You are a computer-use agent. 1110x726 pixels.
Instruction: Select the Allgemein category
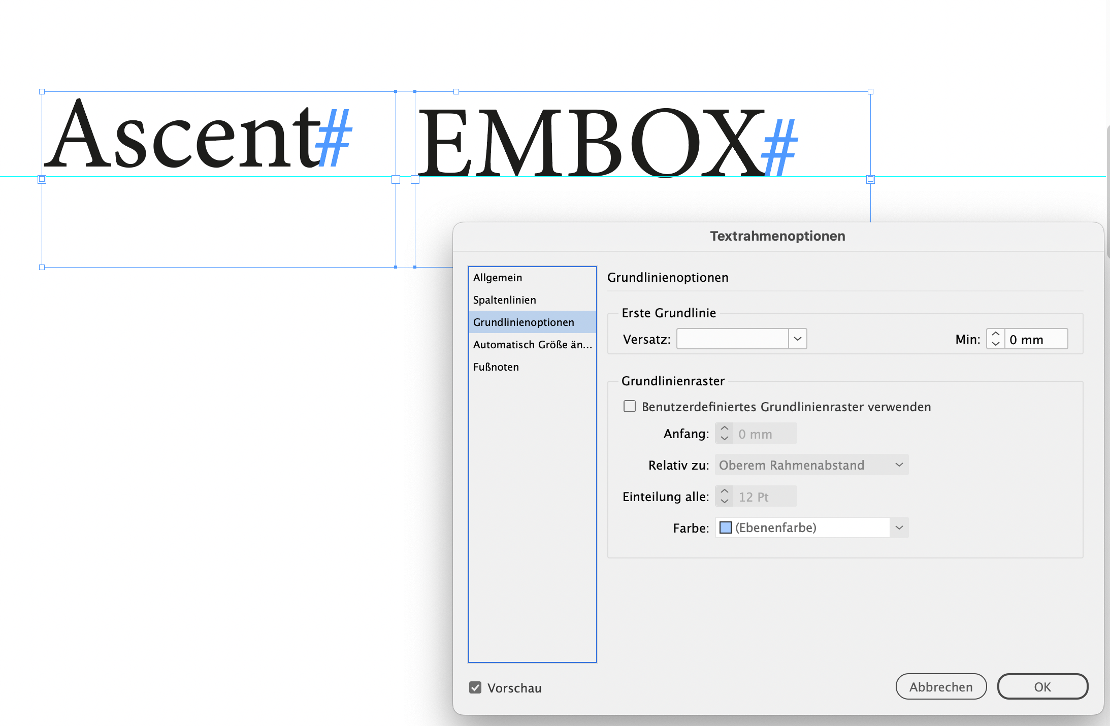(x=497, y=277)
